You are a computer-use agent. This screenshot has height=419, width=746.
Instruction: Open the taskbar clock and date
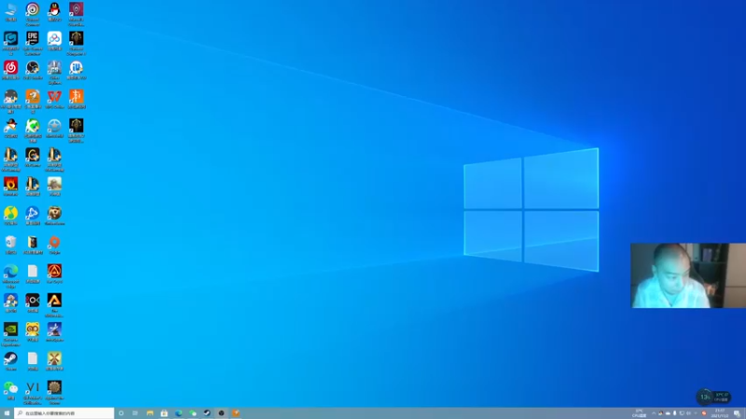tap(719, 413)
